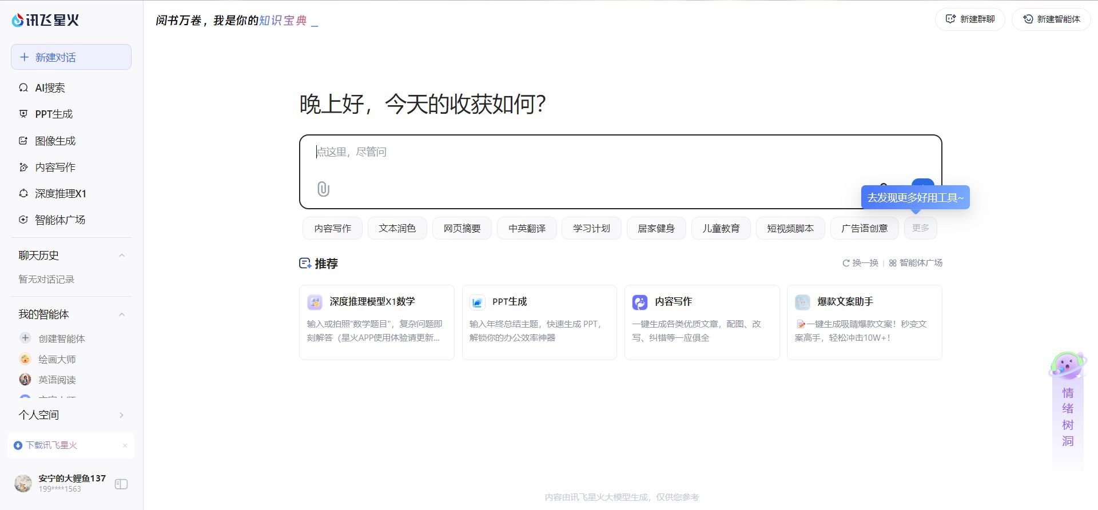
Task: Expand the 个人空间 section
Action: click(x=121, y=415)
